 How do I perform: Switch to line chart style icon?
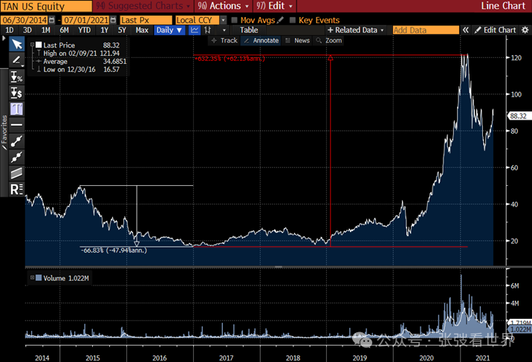pyautogui.click(x=195, y=30)
